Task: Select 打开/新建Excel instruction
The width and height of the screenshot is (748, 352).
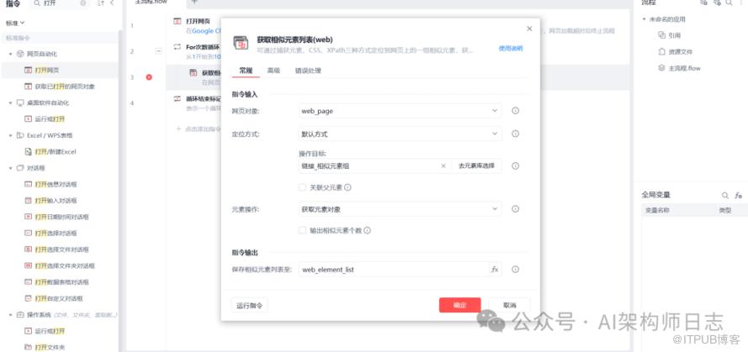Action: [x=56, y=151]
